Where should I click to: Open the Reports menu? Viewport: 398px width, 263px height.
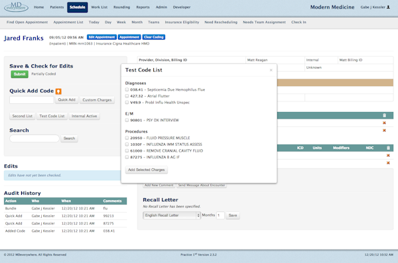[x=143, y=7]
